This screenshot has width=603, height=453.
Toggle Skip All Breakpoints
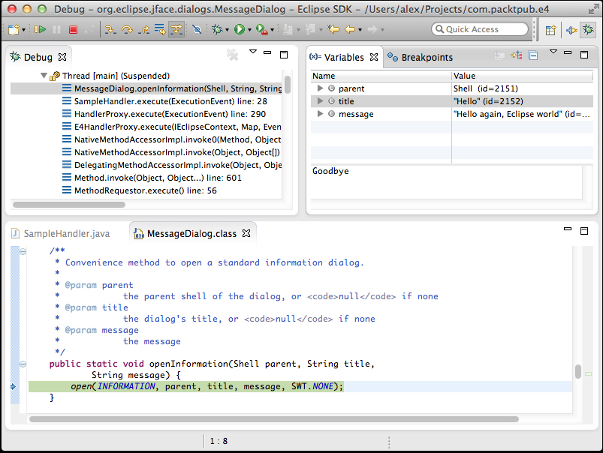click(x=197, y=30)
